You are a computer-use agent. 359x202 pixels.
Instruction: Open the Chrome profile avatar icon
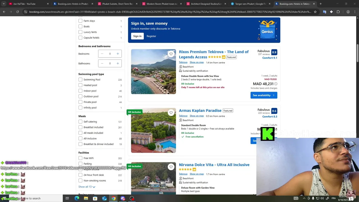pos(348,12)
